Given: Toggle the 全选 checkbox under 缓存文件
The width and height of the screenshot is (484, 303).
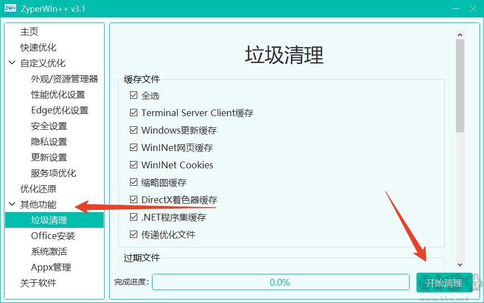Looking at the screenshot, I should (133, 95).
